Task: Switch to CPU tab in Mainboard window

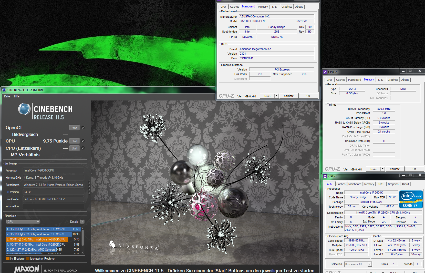Action: coord(223,7)
